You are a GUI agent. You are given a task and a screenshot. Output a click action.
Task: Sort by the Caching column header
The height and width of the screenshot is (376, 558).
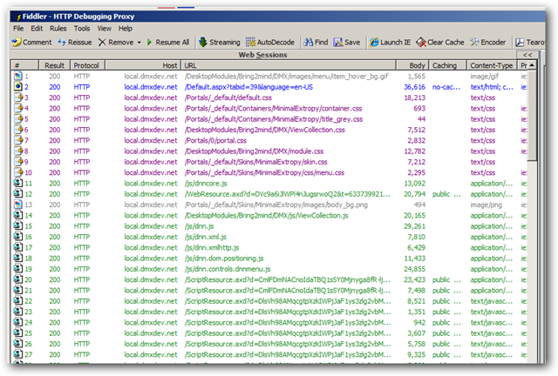click(447, 65)
